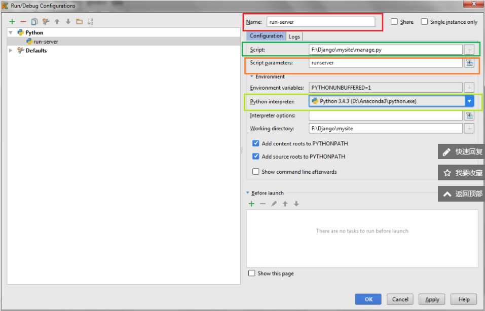Edit Environment variables browse button
Viewport: 485px width, 311px height.
click(x=469, y=88)
